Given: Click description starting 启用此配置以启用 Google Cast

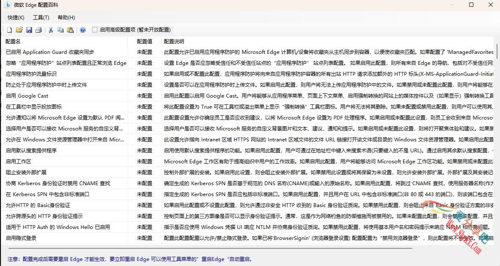Looking at the screenshot, I should tap(329, 96).
